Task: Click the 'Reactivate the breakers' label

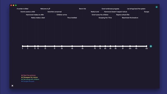Action: point(130,18)
